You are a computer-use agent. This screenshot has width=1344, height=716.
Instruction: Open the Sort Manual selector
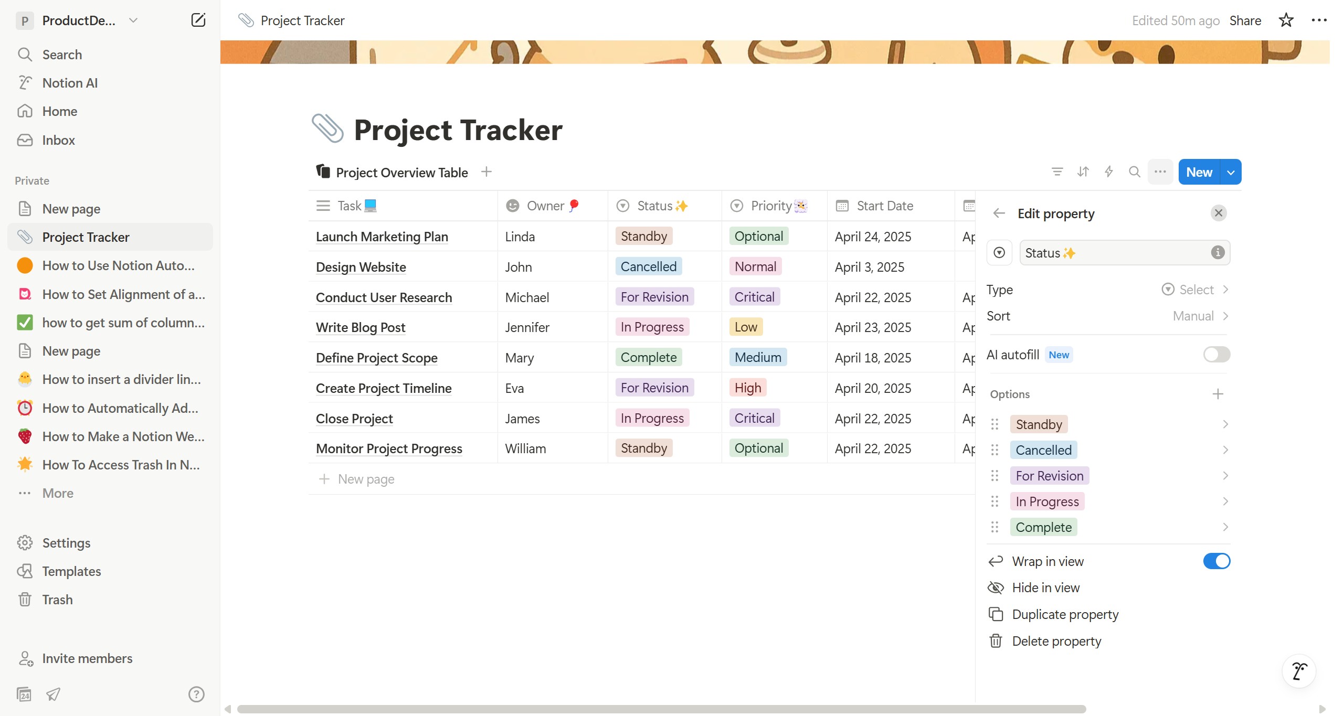1108,316
